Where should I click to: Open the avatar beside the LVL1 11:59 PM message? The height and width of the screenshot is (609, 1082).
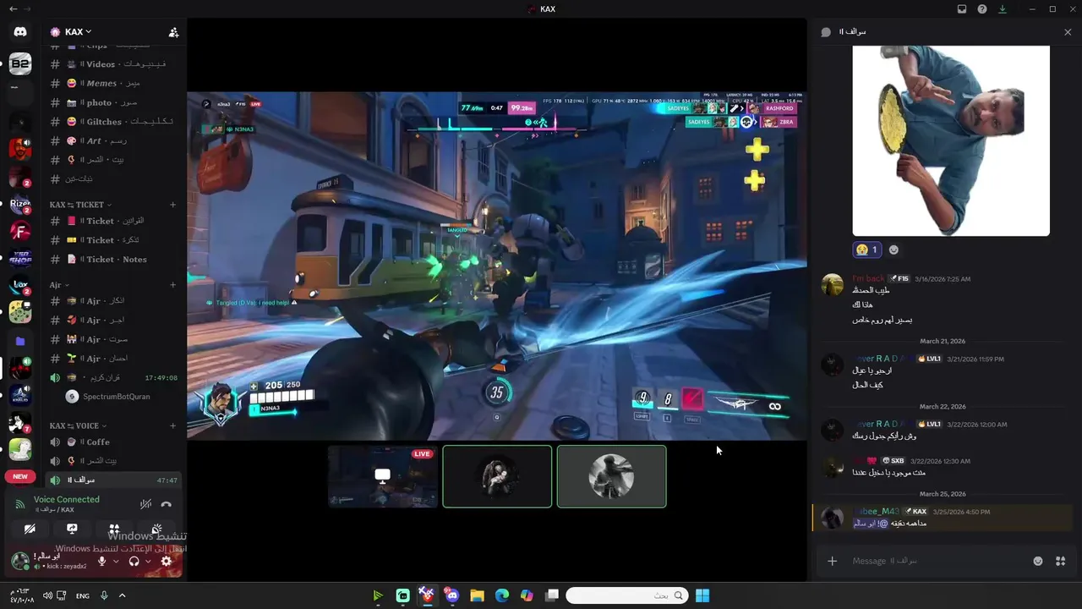[833, 365]
